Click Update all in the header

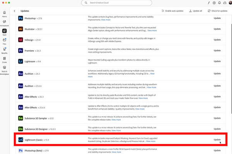point(195,11)
